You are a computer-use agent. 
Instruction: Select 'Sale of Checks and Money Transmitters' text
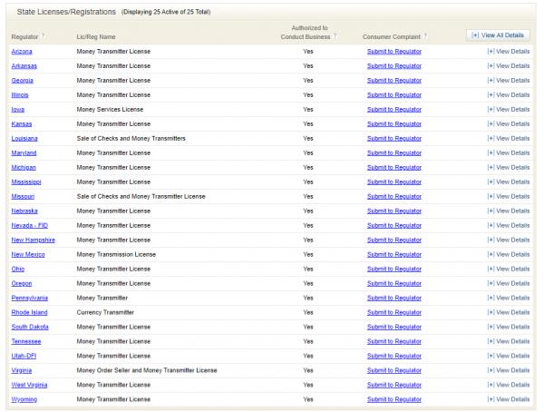pyautogui.click(x=131, y=139)
